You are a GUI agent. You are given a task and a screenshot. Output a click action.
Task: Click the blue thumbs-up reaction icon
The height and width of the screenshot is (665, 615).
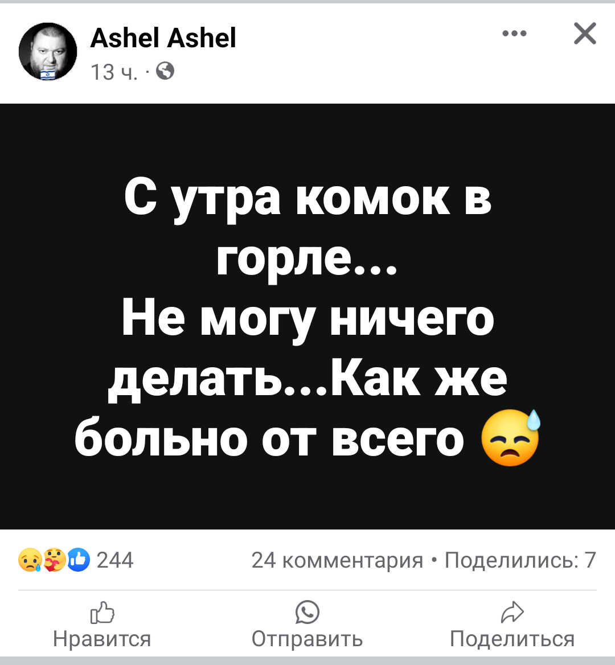(79, 560)
